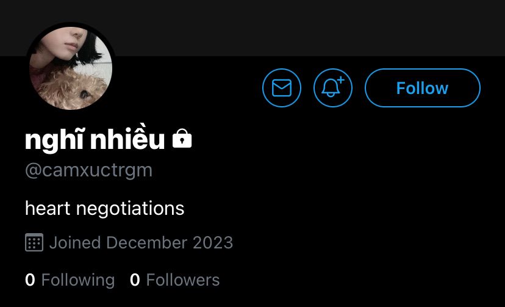Viewport: 505px width, 307px height.
Task: Click the zero count before Followers
Action: click(x=135, y=280)
